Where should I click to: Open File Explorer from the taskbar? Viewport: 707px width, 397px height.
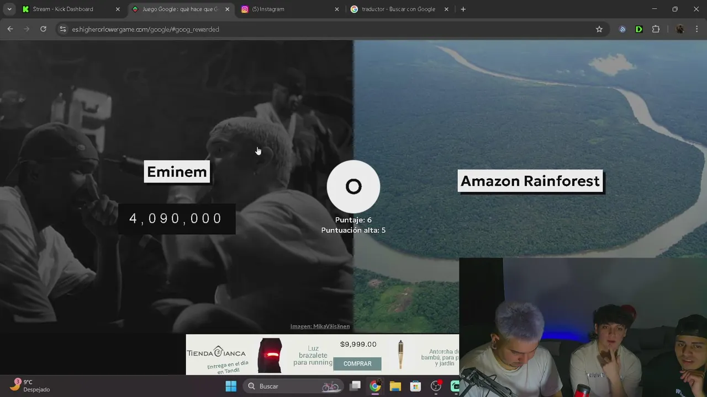coord(395,386)
